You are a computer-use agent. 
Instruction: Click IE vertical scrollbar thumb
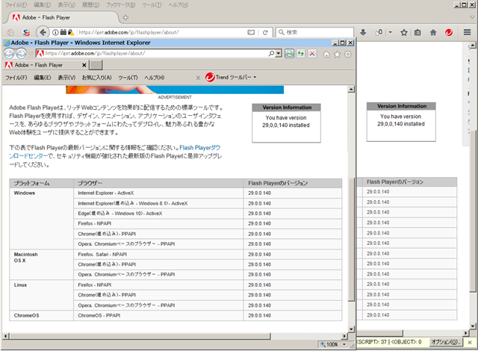(351, 240)
